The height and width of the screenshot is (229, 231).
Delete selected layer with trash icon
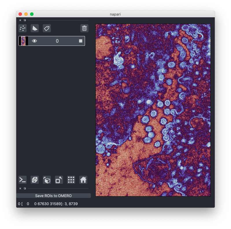click(84, 28)
